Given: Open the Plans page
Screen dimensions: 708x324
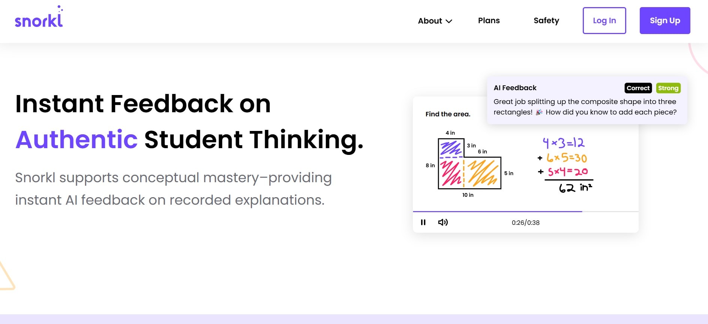Looking at the screenshot, I should 489,21.
